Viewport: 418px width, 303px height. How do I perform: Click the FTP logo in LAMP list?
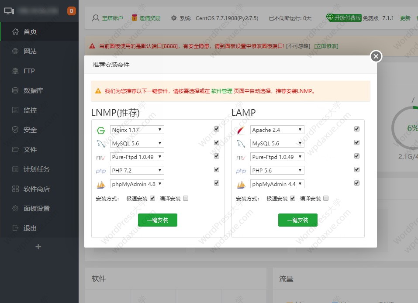[241, 158]
